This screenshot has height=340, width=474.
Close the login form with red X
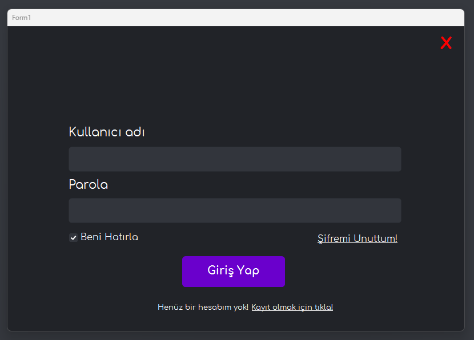(446, 43)
